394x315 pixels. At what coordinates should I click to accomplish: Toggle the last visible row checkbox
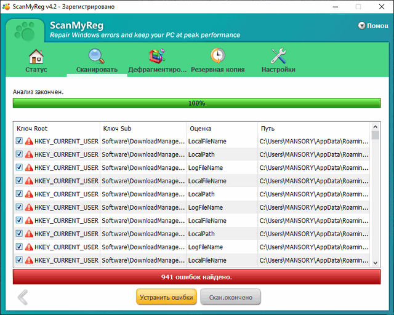[19, 260]
